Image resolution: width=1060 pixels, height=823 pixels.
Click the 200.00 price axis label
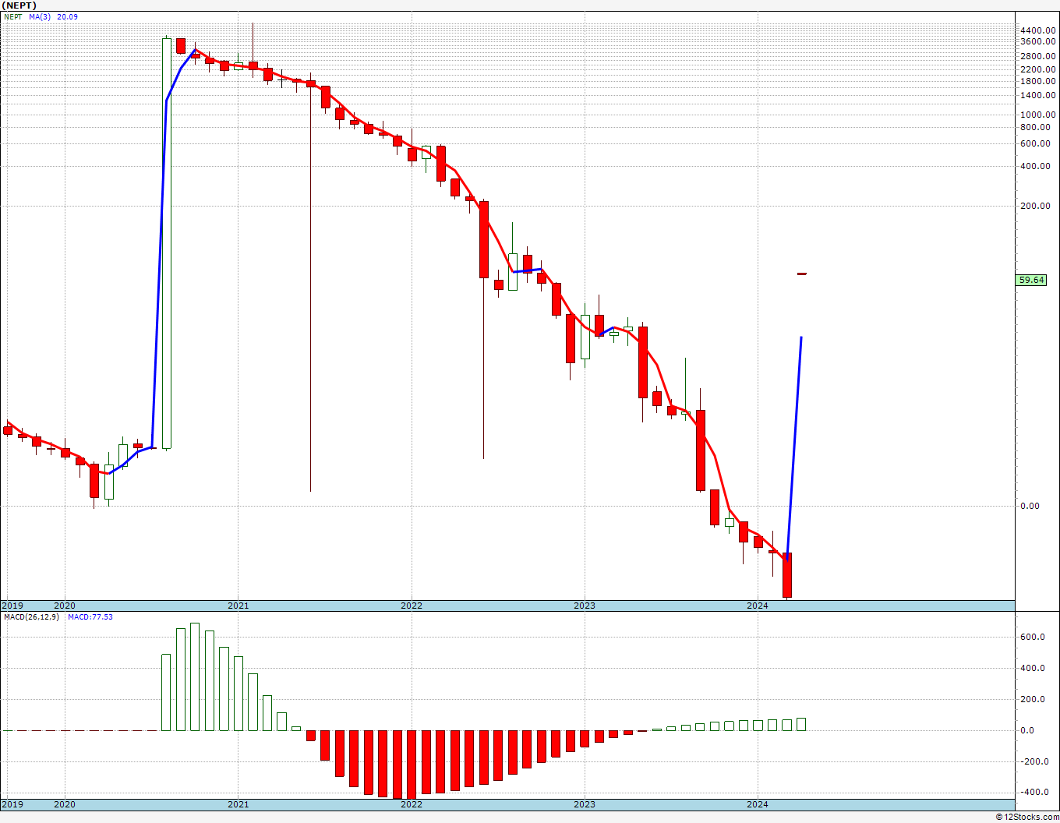pyautogui.click(x=1040, y=206)
